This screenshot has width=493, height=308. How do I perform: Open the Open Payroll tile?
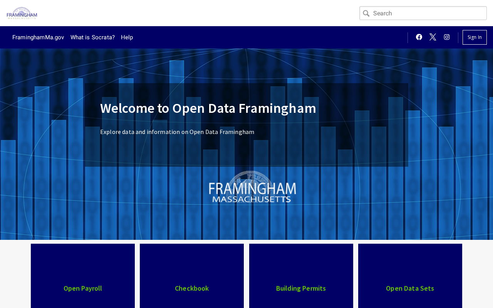click(83, 276)
